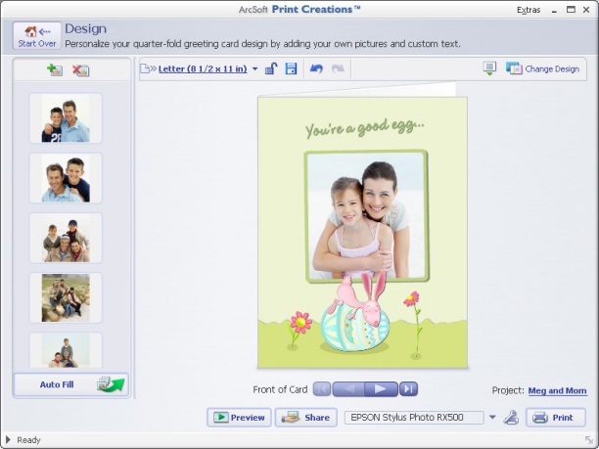Click the monitor download icon
Image resolution: width=599 pixels, height=449 pixels.
coord(489,68)
